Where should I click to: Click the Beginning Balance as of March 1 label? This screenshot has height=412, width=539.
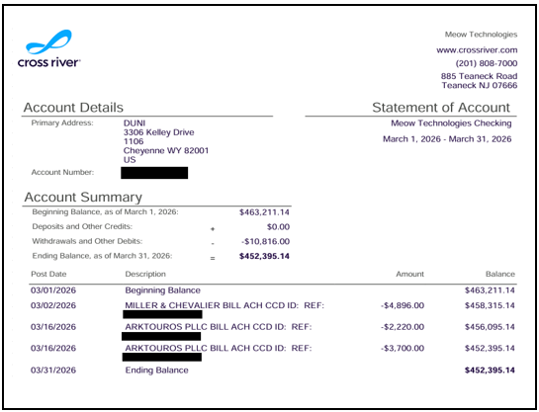(x=105, y=211)
